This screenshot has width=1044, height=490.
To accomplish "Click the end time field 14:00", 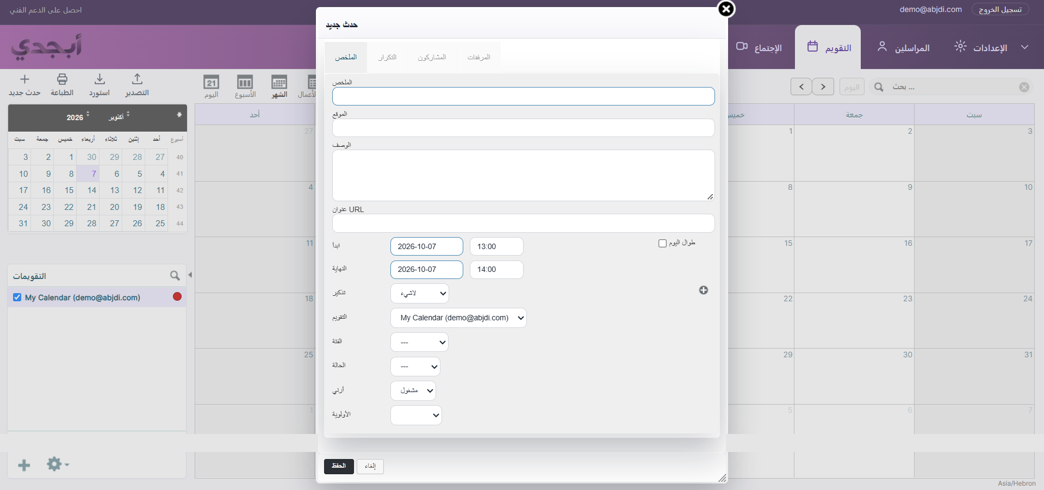I will click(496, 269).
